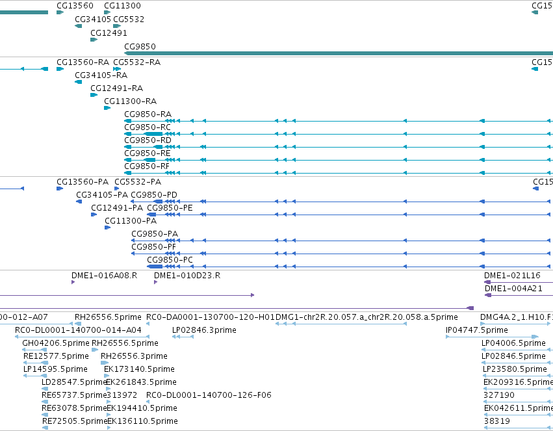This screenshot has width=553, height=431.
Task: Select transcript CG9850-RC
Action: pos(148,127)
